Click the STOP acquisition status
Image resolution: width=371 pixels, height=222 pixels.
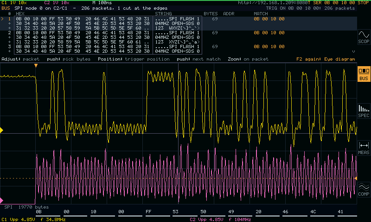363,3
